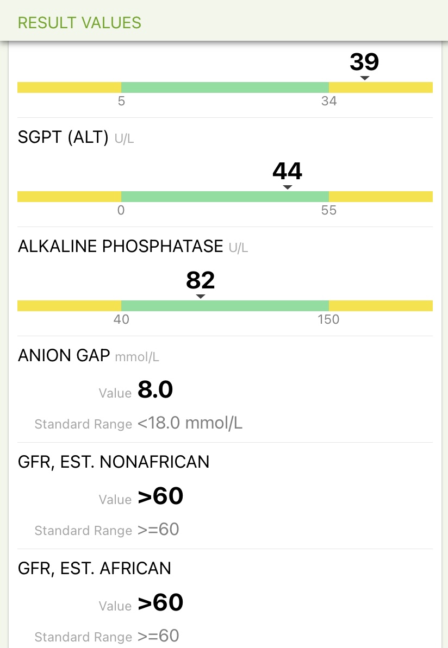Tap the RESULT VALUES header
The image size is (448, 648).
(x=79, y=23)
